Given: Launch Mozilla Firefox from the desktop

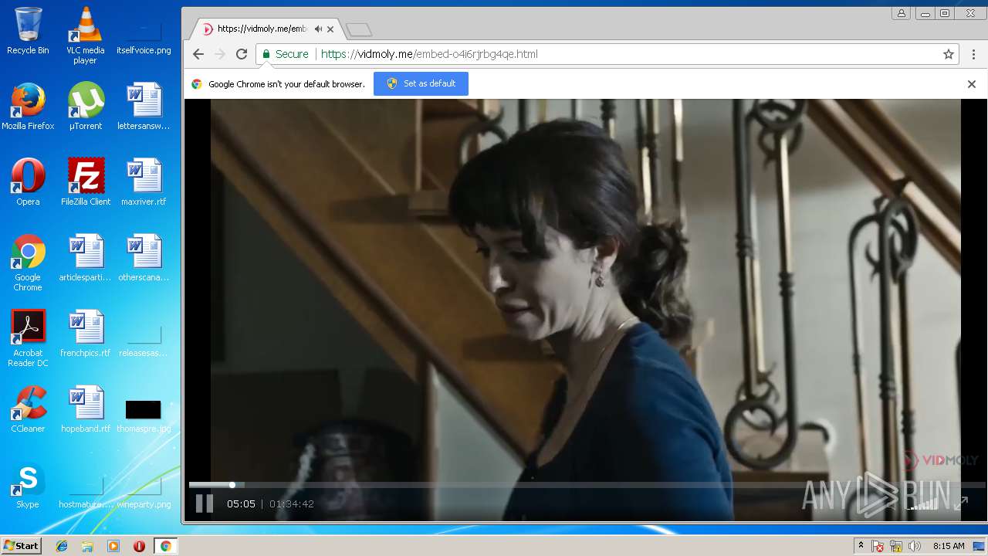Looking at the screenshot, I should 28,107.
